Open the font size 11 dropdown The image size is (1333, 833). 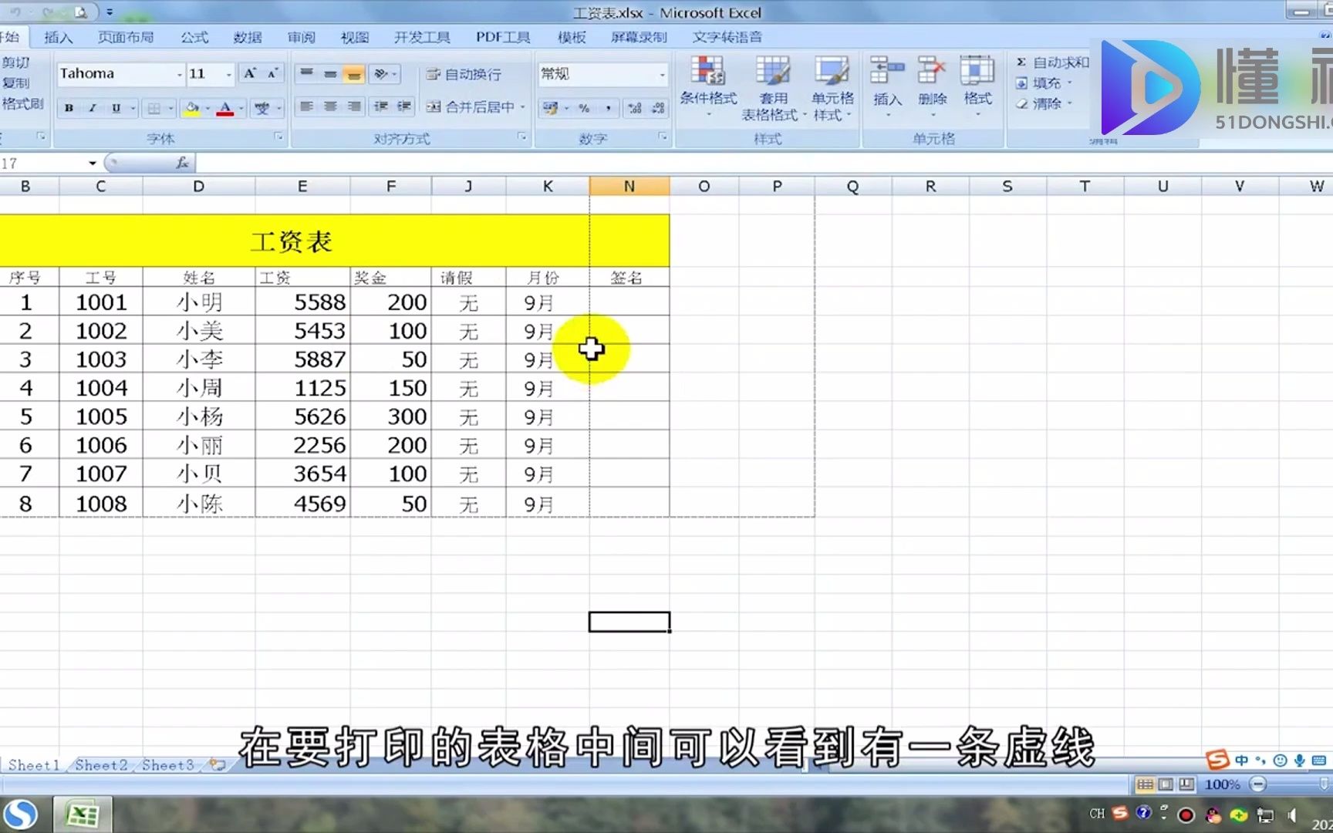[228, 74]
